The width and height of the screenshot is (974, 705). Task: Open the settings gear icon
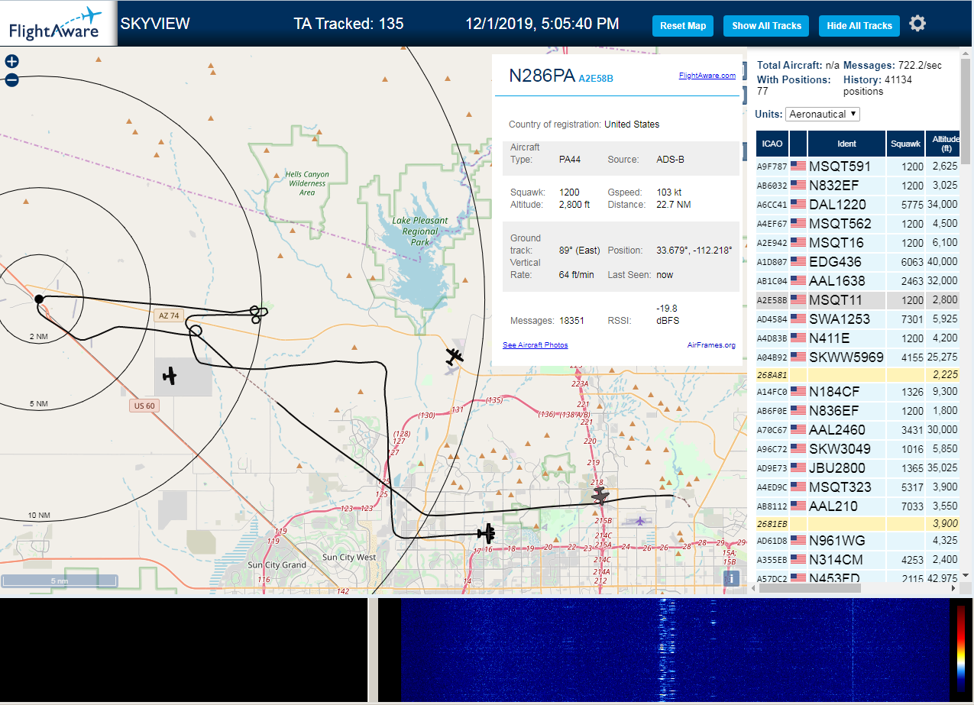click(x=917, y=24)
